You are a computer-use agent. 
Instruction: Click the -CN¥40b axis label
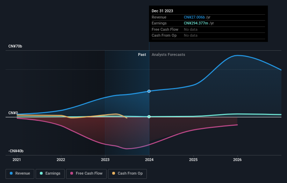(x=16, y=151)
